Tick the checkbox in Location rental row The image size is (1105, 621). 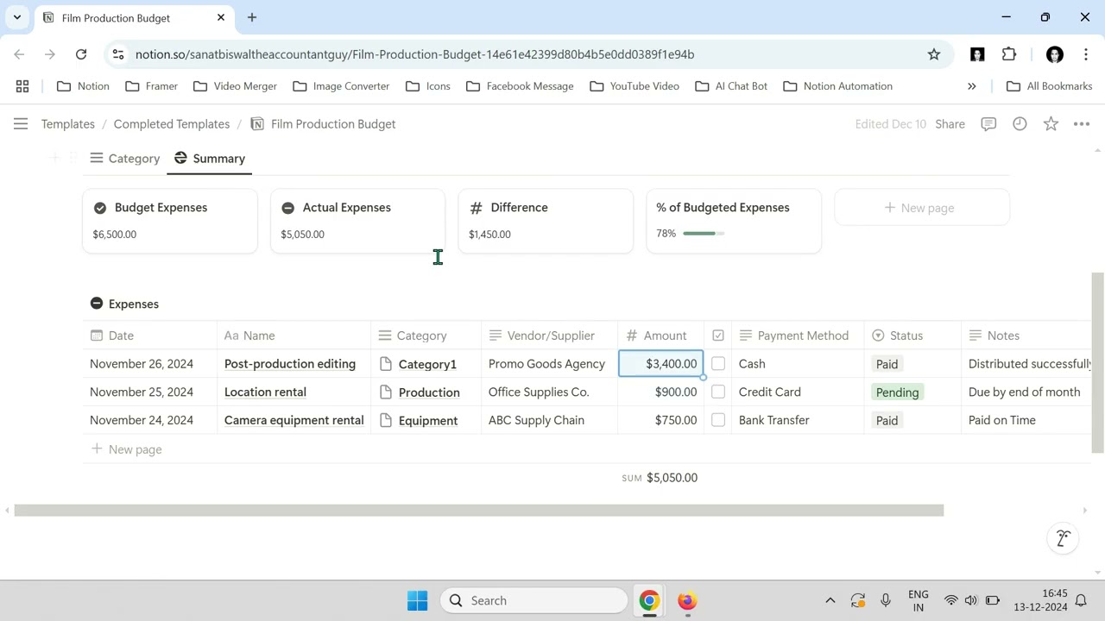click(x=718, y=392)
